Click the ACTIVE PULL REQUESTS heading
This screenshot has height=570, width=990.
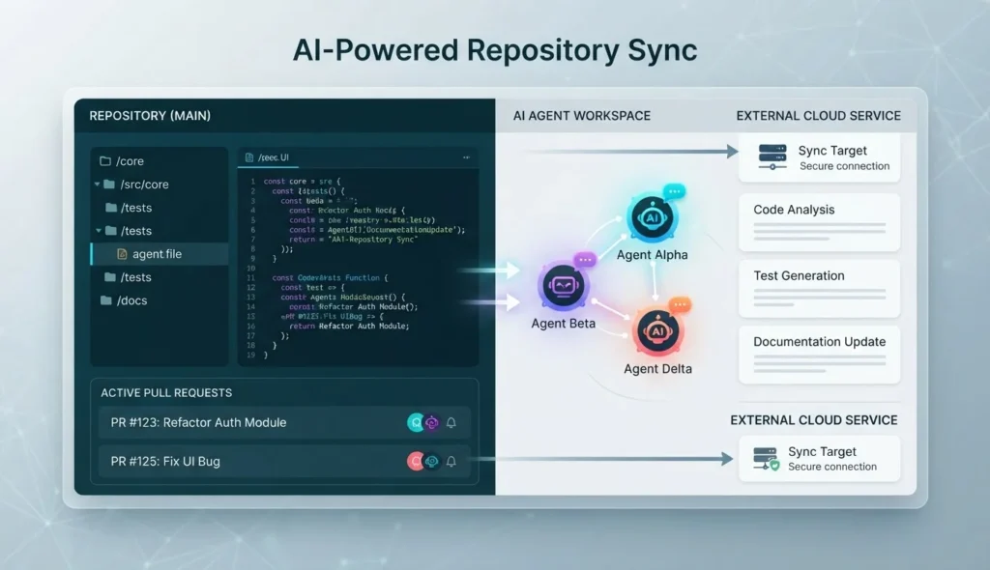[166, 392]
